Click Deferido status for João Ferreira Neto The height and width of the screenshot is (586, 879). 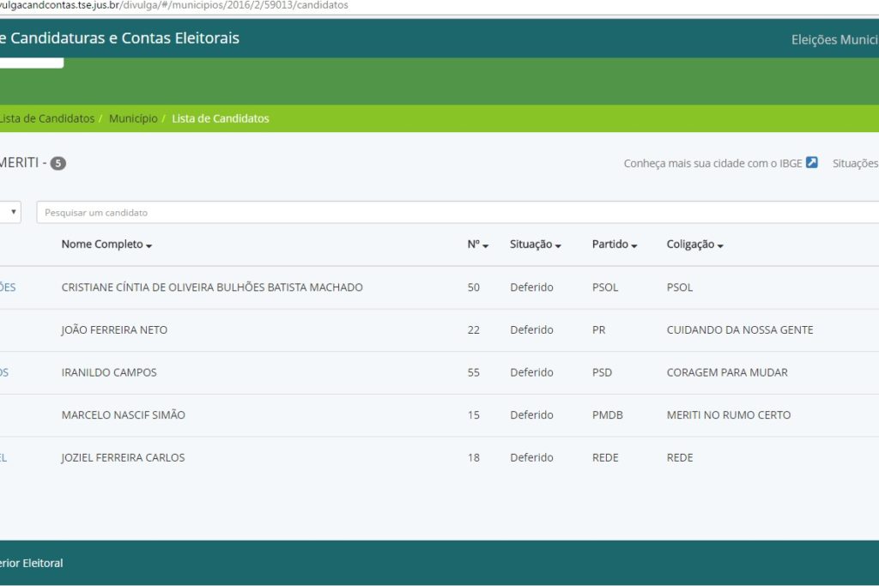[531, 330]
